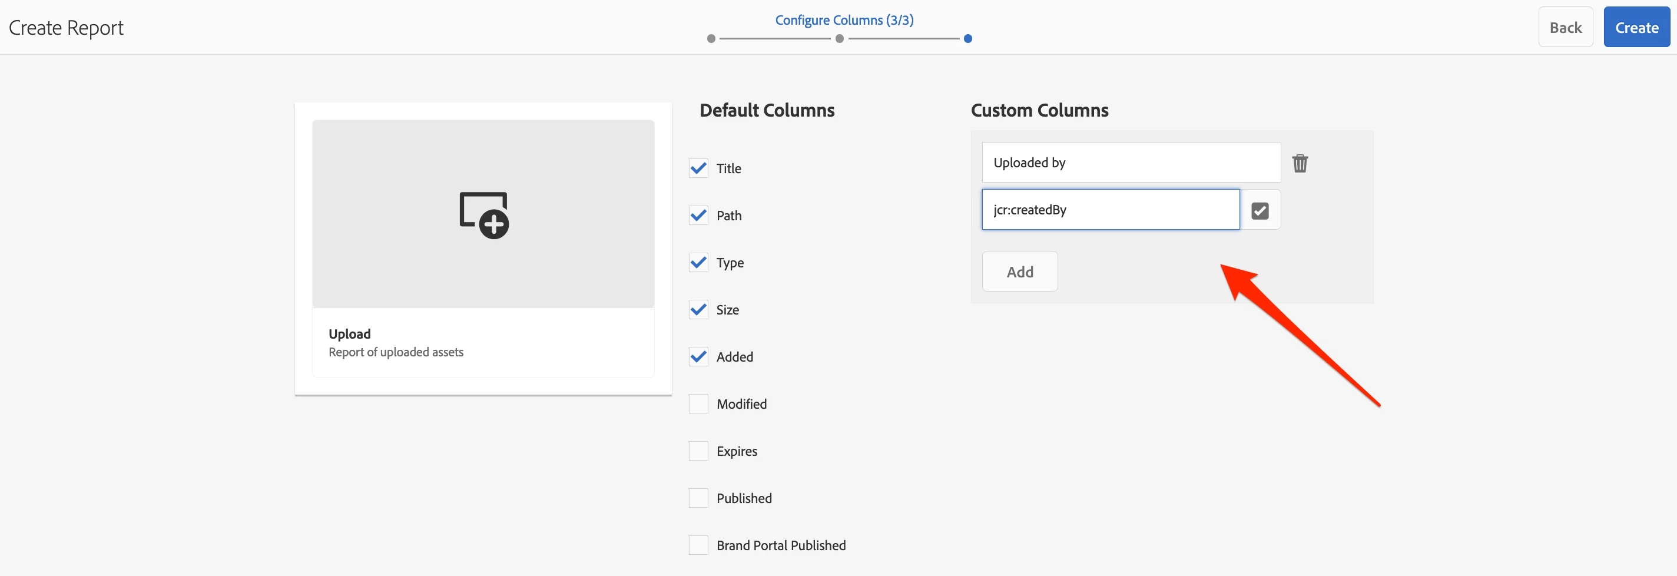Uncheck the Title column checkbox
Image resolution: width=1677 pixels, height=576 pixels.
pos(698,168)
